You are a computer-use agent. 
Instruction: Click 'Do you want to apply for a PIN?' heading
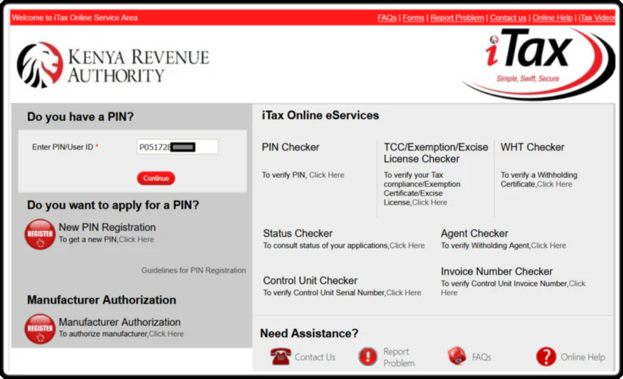pos(113,205)
